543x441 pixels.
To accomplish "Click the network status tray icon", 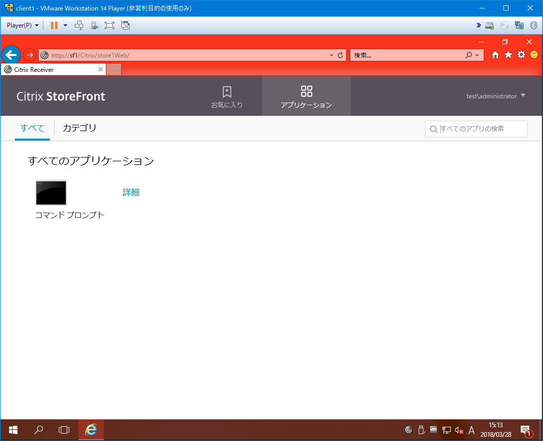I will point(446,430).
